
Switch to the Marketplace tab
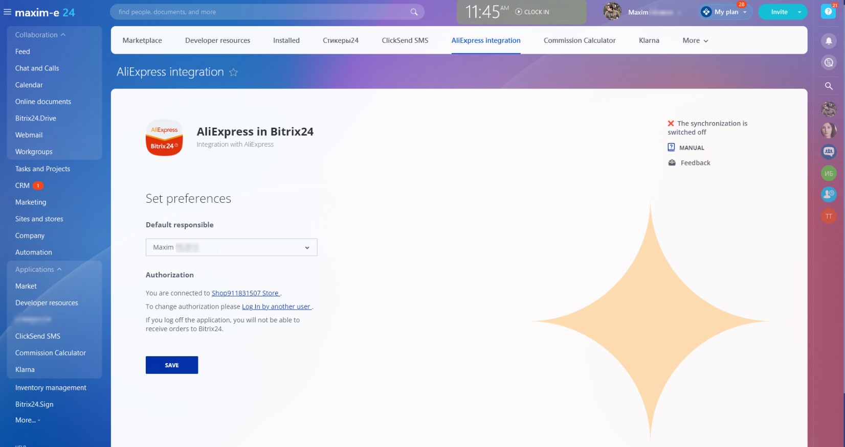tap(142, 40)
